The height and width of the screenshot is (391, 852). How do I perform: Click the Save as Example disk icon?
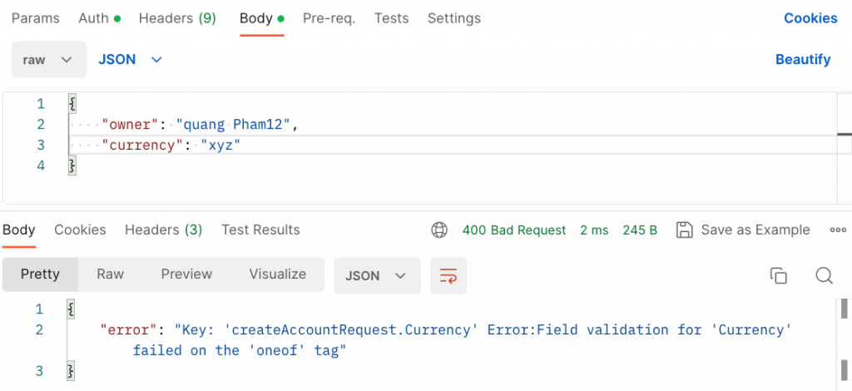(x=685, y=230)
